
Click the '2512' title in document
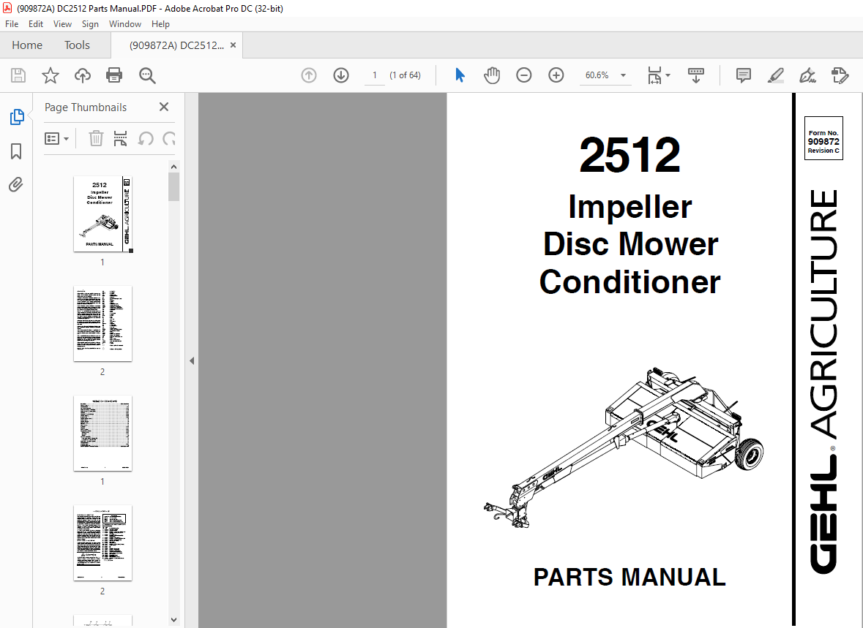(x=629, y=155)
